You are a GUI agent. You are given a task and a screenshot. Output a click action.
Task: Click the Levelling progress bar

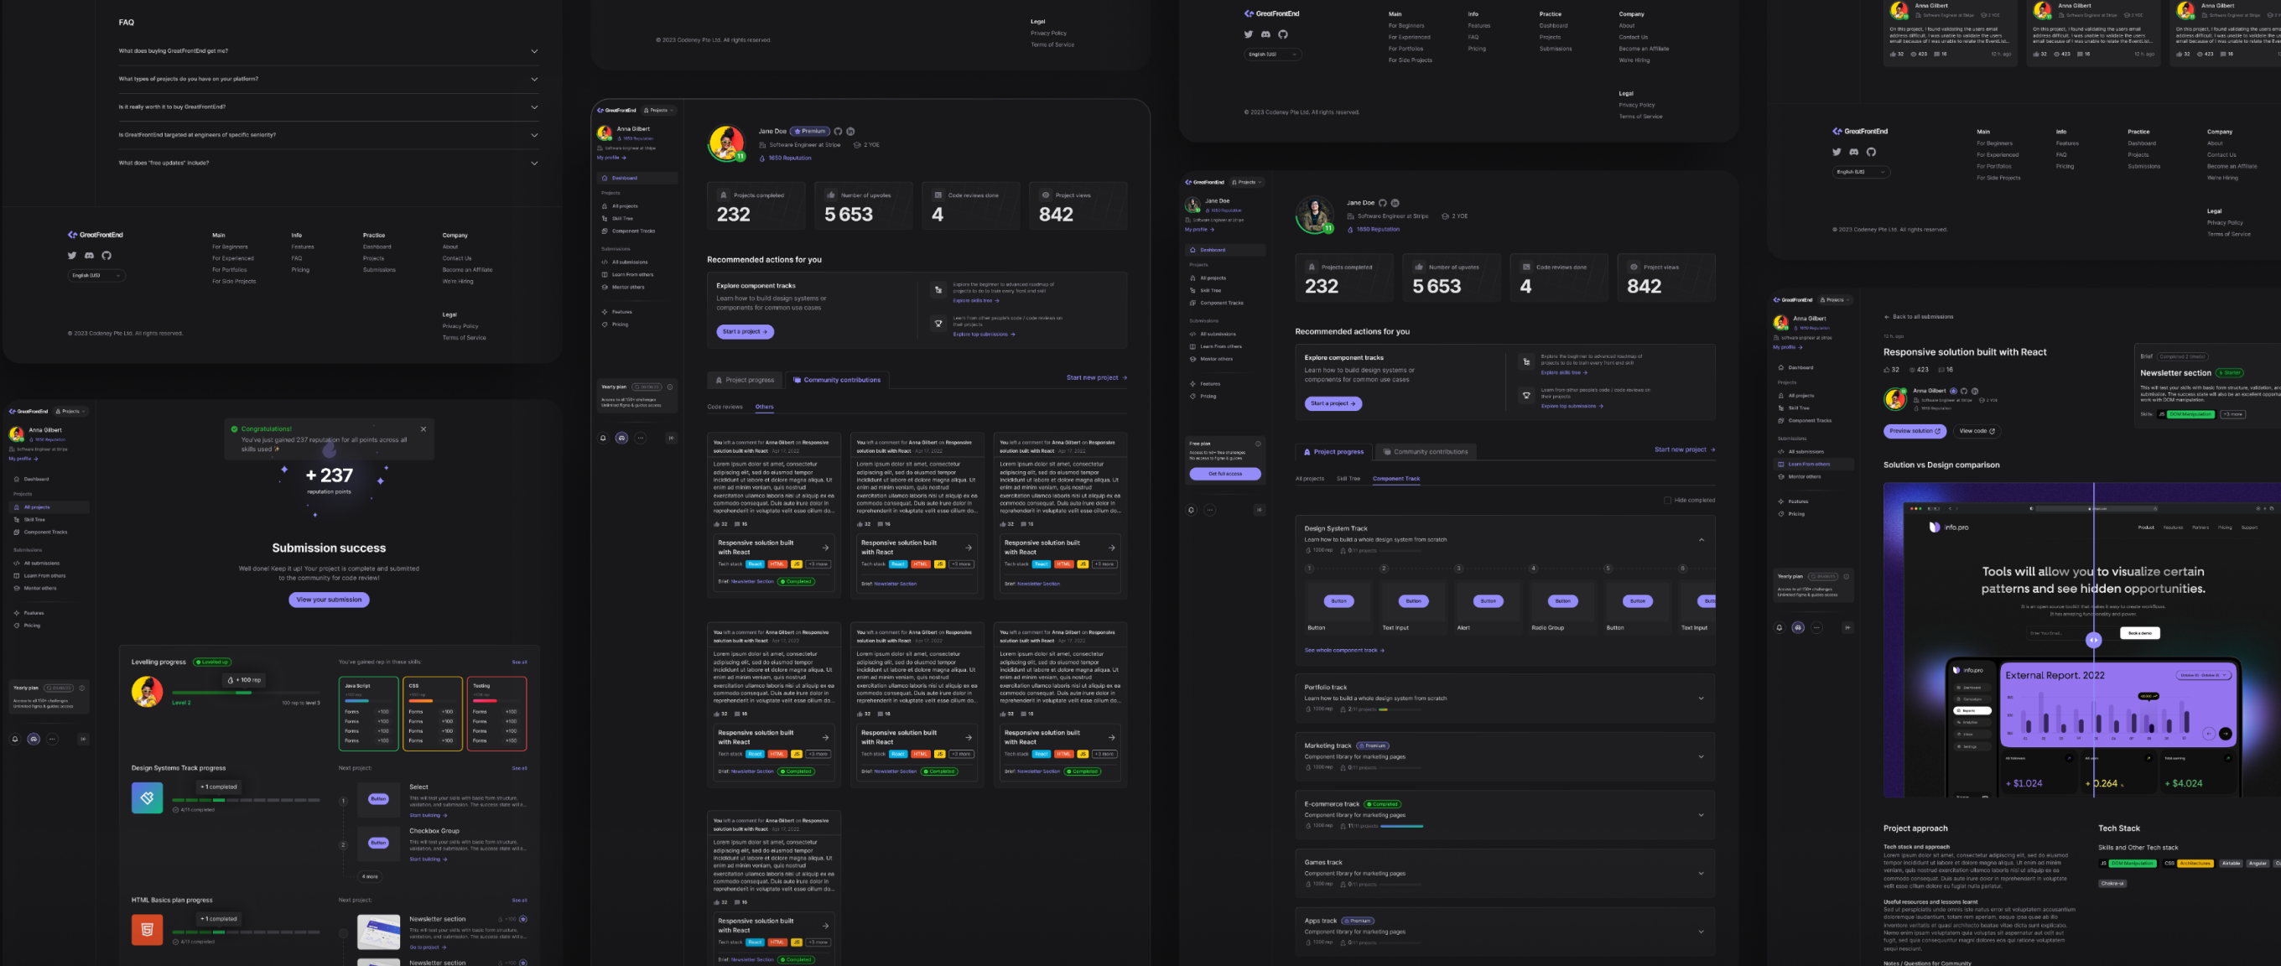[247, 693]
